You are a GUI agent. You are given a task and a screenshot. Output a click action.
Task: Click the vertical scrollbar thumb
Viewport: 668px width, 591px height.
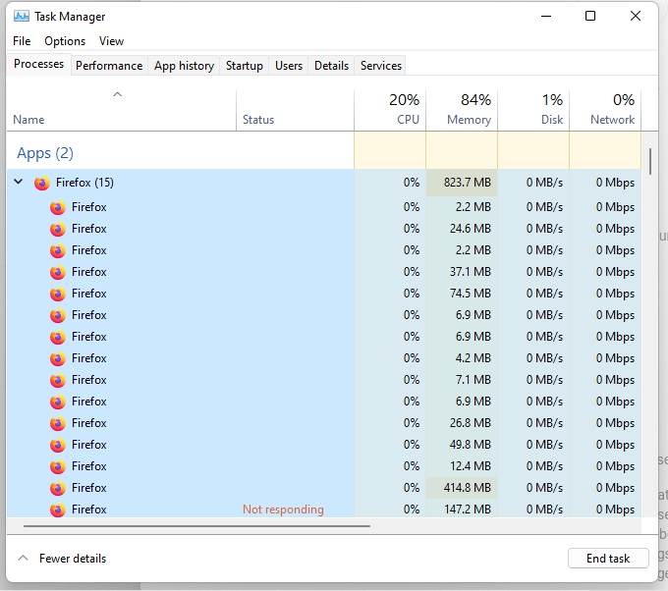click(x=649, y=159)
